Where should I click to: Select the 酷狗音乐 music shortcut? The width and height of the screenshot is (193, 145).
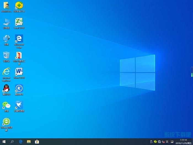pyautogui.click(x=19, y=88)
